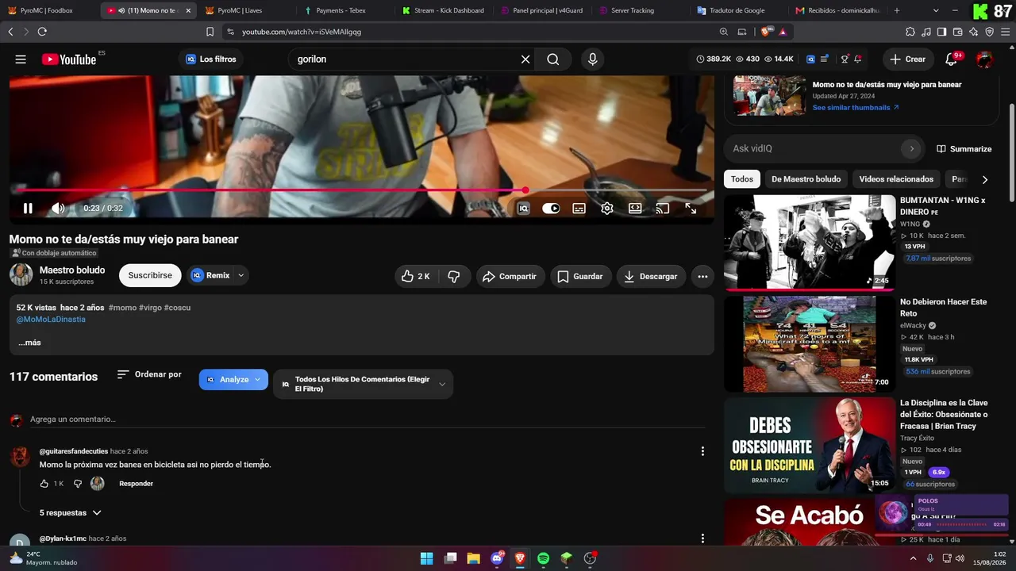Submit the Ask vidIQ question arrow
1016x571 pixels.
click(911, 148)
